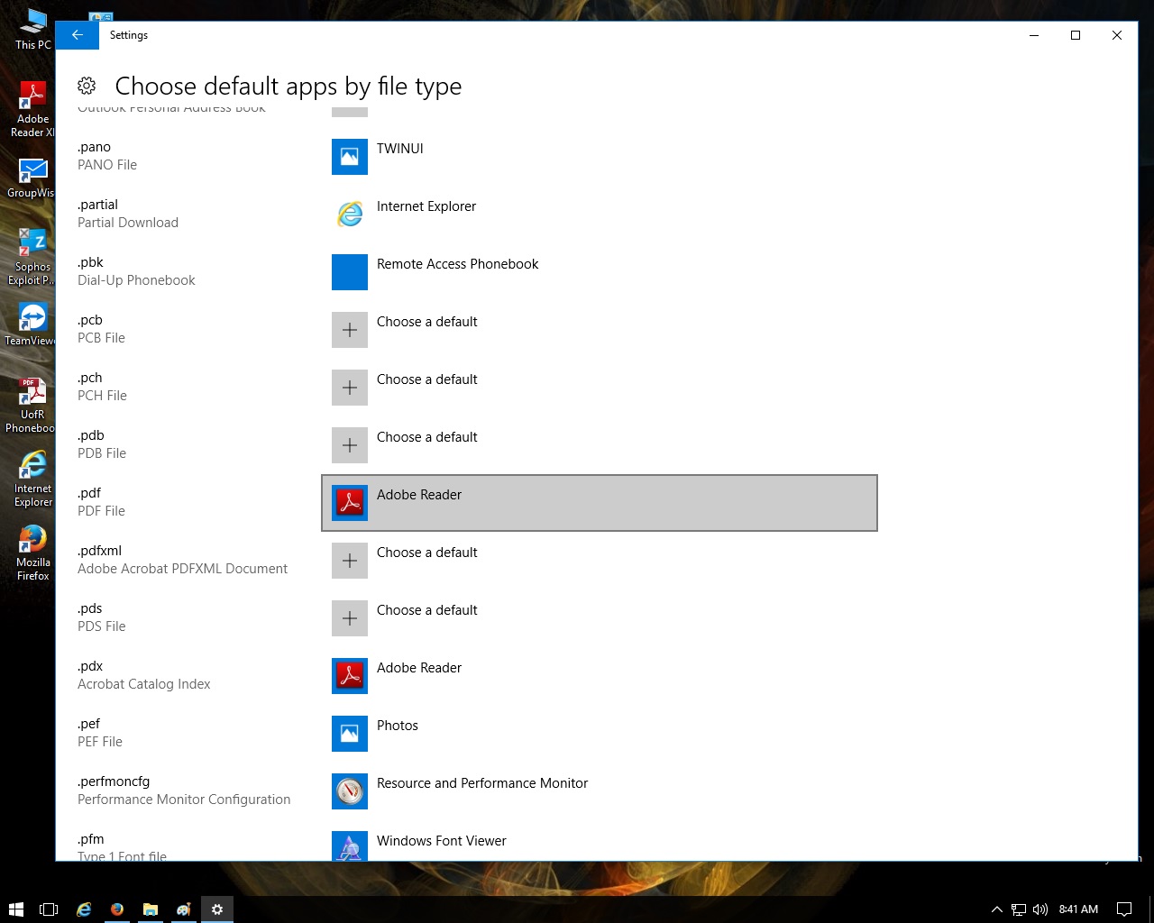Change Photos default for .pef
The image size is (1154, 923).
tap(600, 734)
